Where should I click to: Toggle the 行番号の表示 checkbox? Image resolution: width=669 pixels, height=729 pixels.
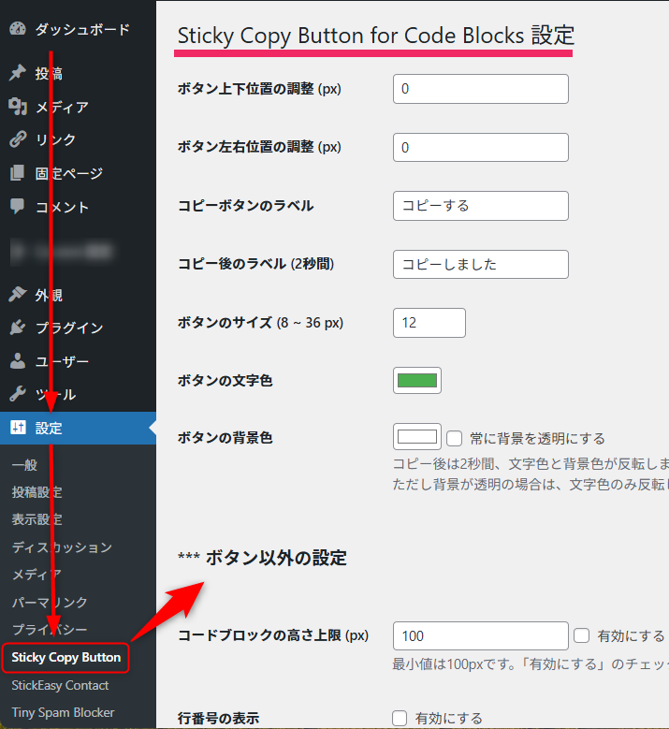(x=400, y=719)
